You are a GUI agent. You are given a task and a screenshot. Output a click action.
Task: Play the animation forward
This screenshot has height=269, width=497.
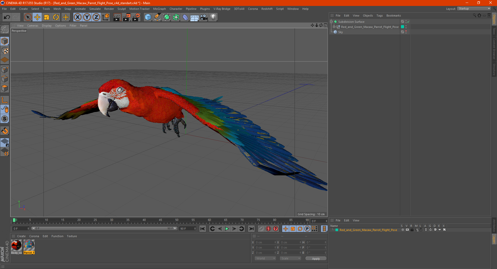point(227,229)
